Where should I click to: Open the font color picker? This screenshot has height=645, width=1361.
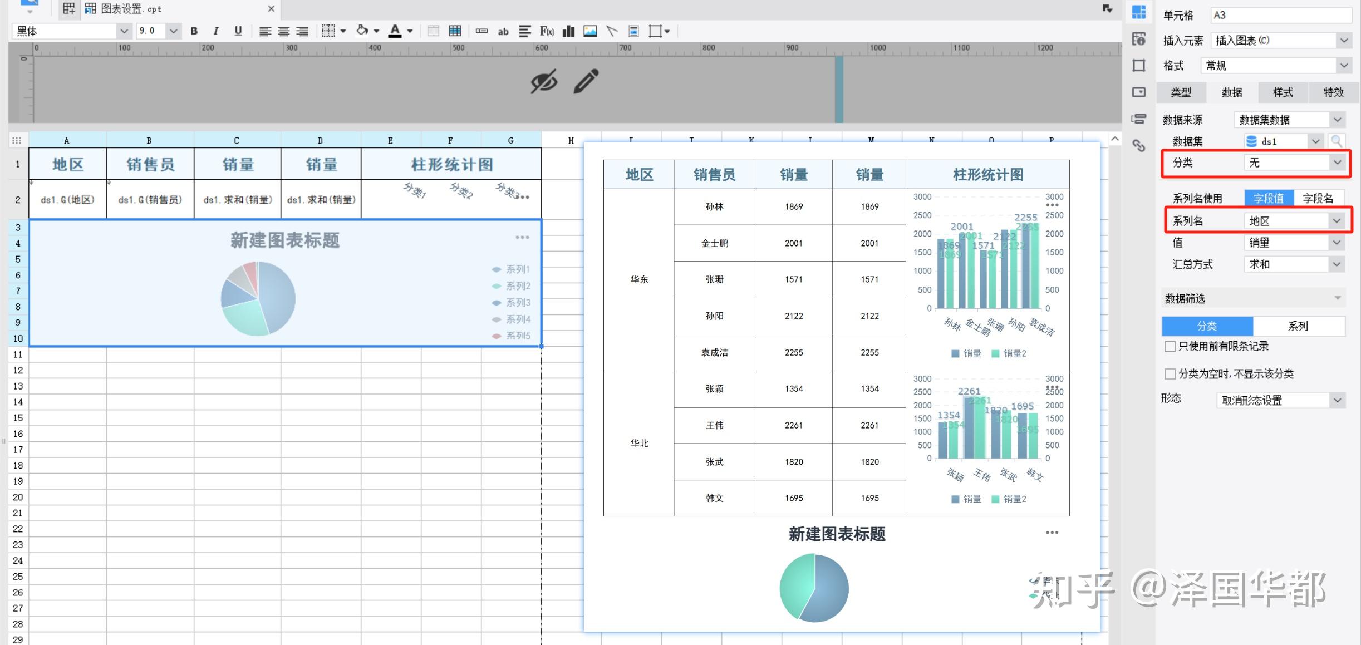pos(396,31)
